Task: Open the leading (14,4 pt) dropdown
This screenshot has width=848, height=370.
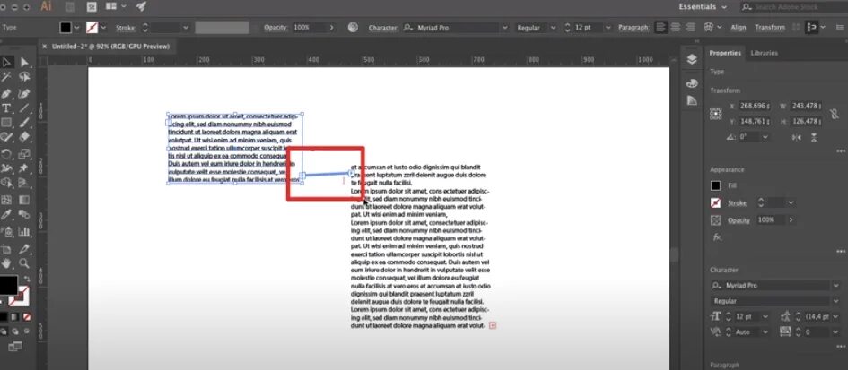Action: (x=836, y=316)
